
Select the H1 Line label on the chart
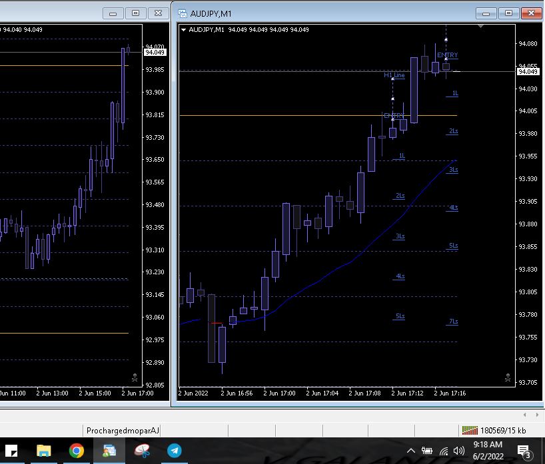tap(394, 75)
